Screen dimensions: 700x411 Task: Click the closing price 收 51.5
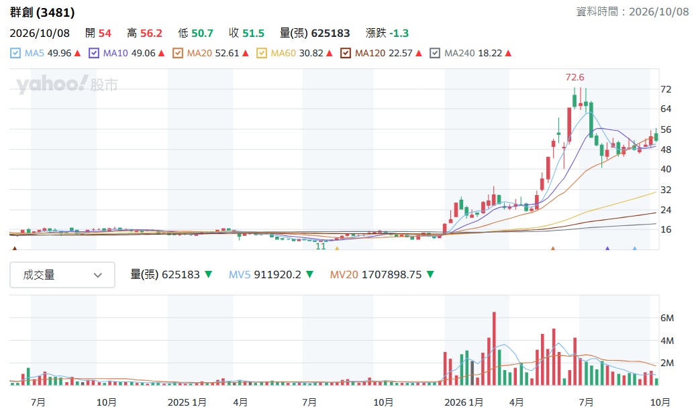pyautogui.click(x=246, y=33)
